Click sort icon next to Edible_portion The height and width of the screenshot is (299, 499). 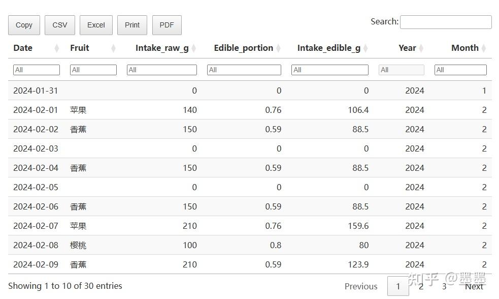click(278, 48)
